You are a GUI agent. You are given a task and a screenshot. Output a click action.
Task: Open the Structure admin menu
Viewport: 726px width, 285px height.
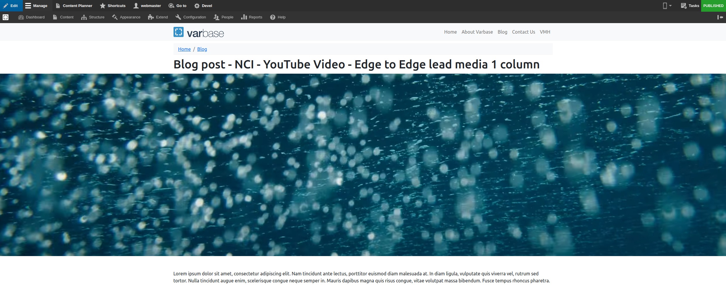93,17
